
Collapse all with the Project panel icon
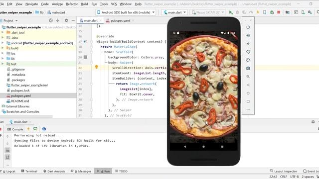(58, 20)
